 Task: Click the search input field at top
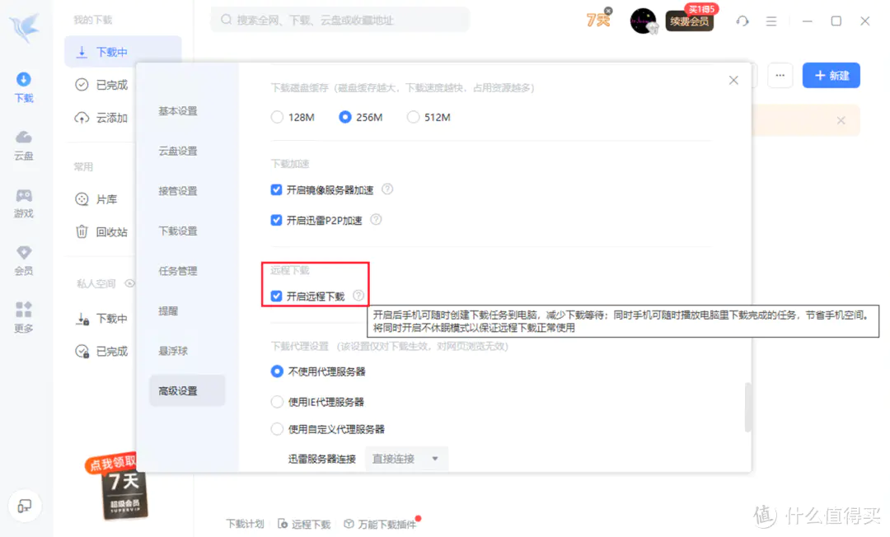click(340, 20)
